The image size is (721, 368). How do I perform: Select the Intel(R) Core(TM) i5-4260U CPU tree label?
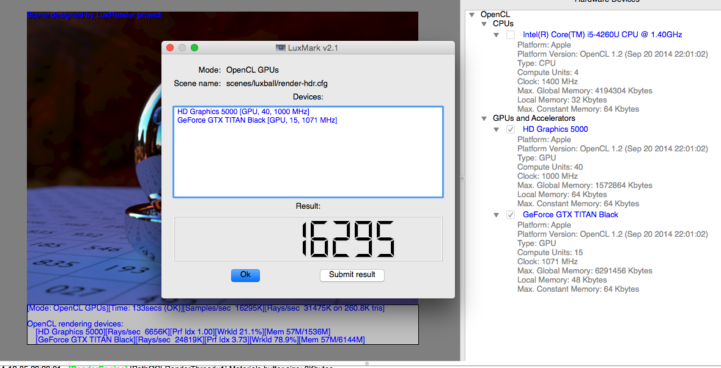pyautogui.click(x=602, y=34)
